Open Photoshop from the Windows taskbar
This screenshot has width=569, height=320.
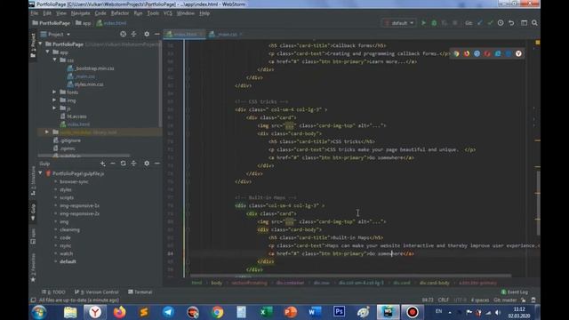(339, 312)
